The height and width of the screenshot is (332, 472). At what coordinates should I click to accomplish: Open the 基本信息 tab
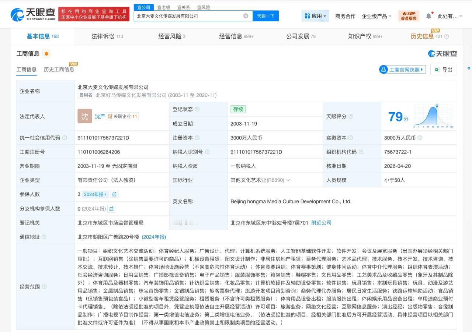[x=43, y=36]
